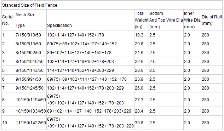Click weight value 23.9
224x131 pixels.
pos(139,79)
